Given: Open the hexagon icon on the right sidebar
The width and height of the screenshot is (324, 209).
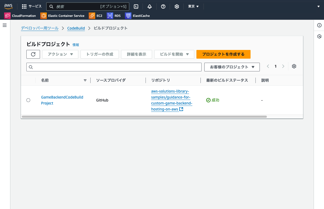Looking at the screenshot, I should 319,36.
